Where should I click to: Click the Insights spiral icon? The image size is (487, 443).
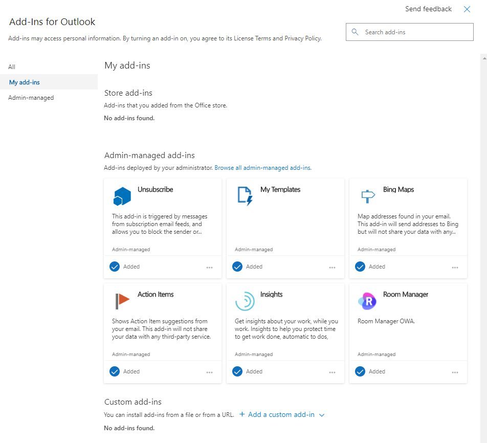pyautogui.click(x=245, y=301)
